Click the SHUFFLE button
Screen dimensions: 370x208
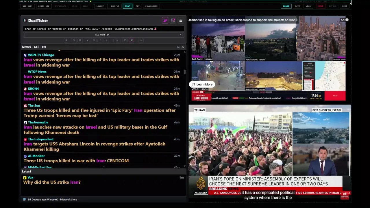[x=115, y=6]
